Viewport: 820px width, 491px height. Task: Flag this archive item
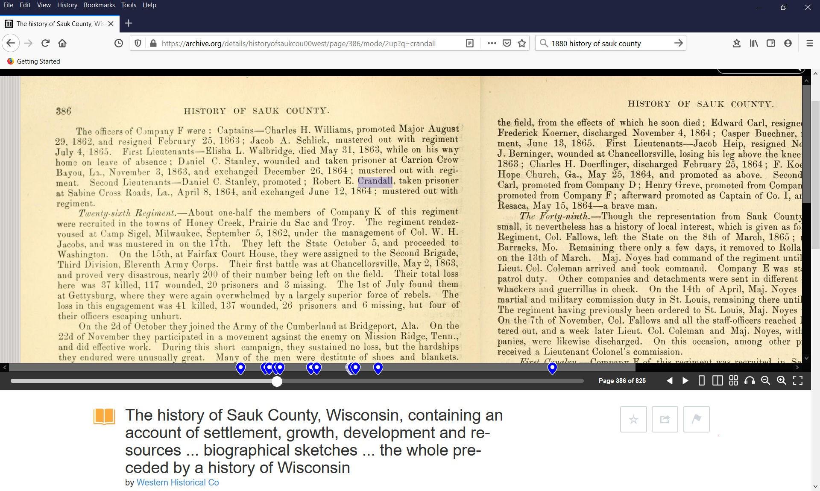pos(696,419)
